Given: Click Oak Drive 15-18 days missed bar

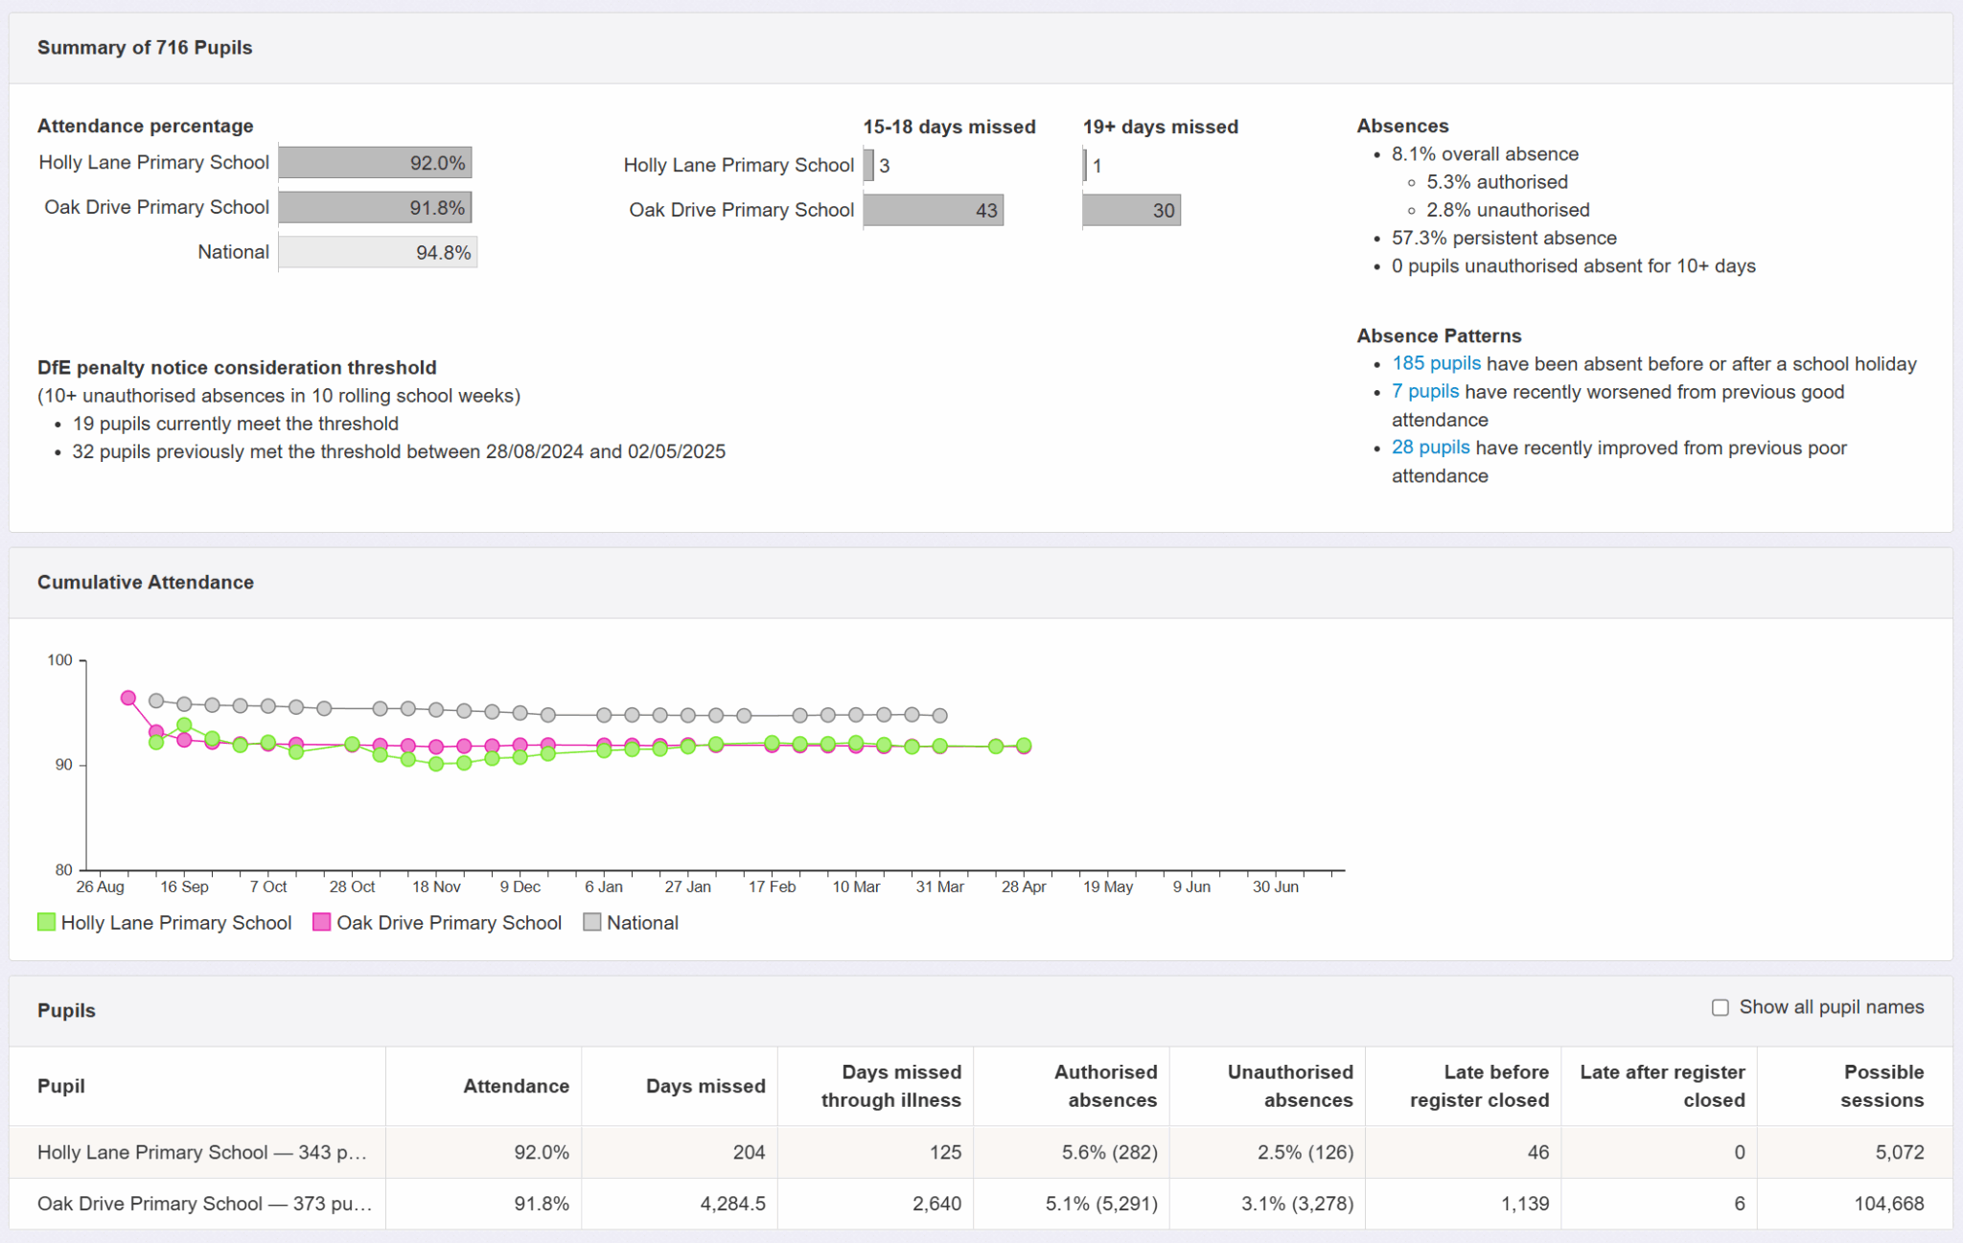Looking at the screenshot, I should [x=933, y=211].
